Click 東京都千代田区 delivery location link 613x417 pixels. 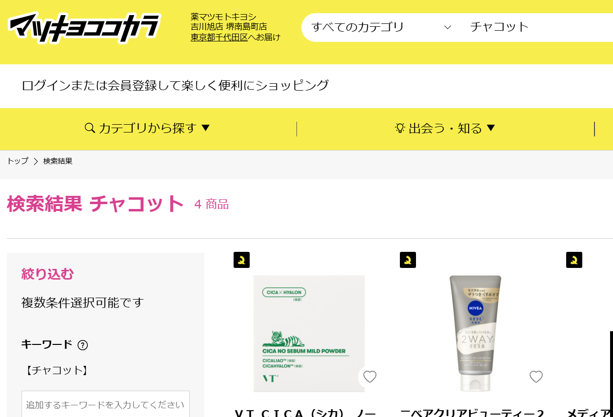[x=219, y=37]
